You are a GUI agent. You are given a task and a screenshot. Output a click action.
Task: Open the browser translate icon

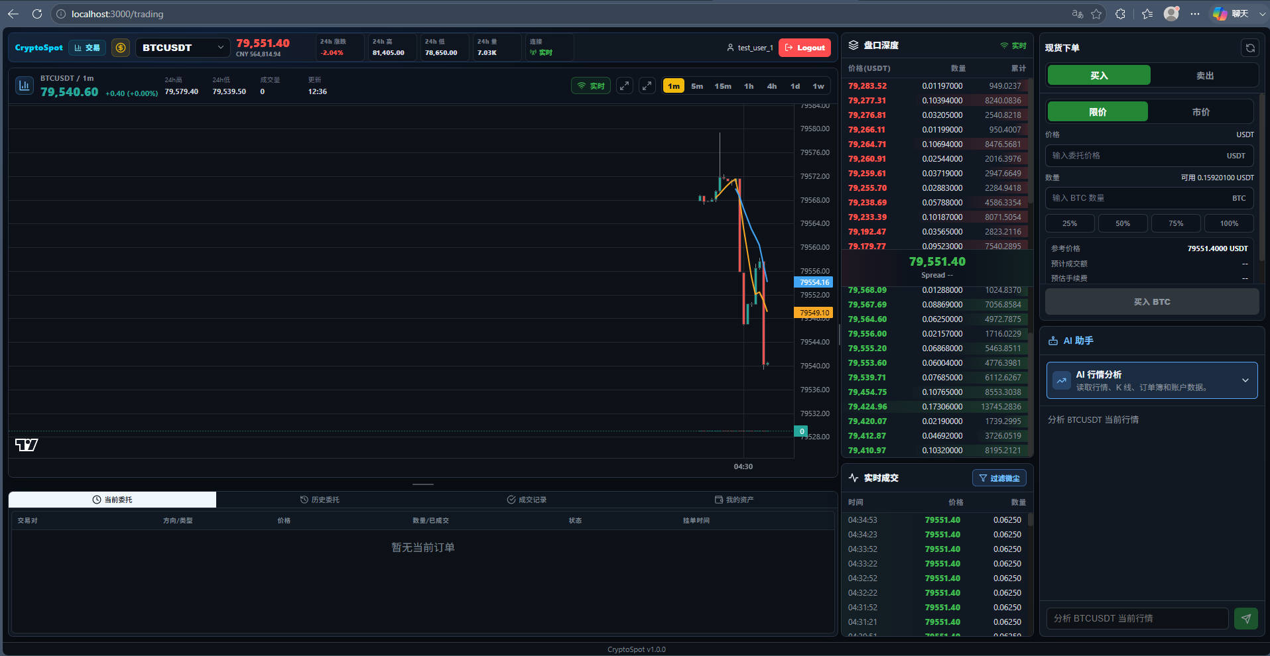1078,14
